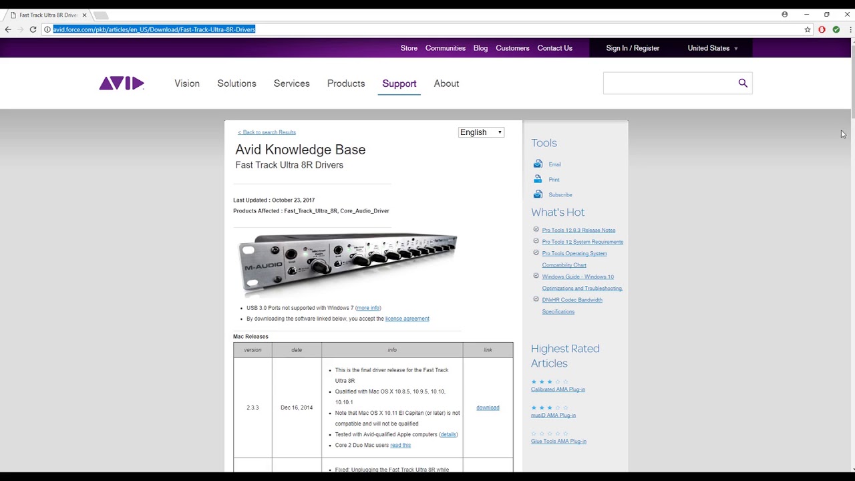Open Glue Tools AMA Plug-in article
Image resolution: width=855 pixels, height=481 pixels.
point(558,441)
